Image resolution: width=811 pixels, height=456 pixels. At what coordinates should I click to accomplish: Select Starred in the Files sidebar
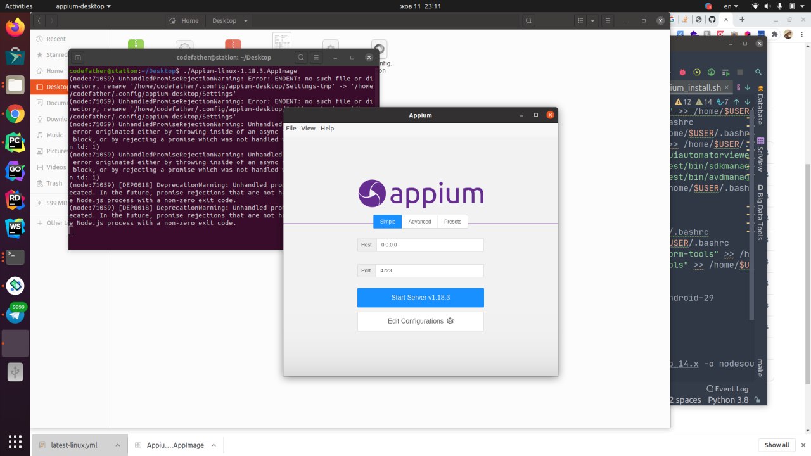(51, 55)
